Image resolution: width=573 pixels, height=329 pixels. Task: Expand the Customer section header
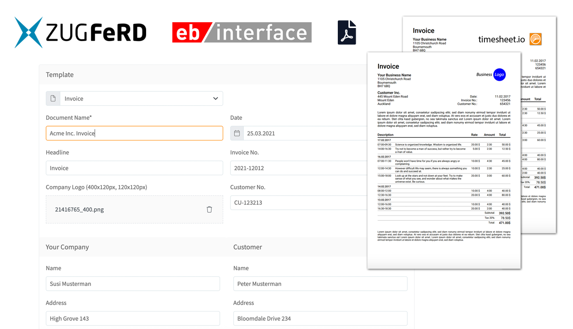coord(247,247)
